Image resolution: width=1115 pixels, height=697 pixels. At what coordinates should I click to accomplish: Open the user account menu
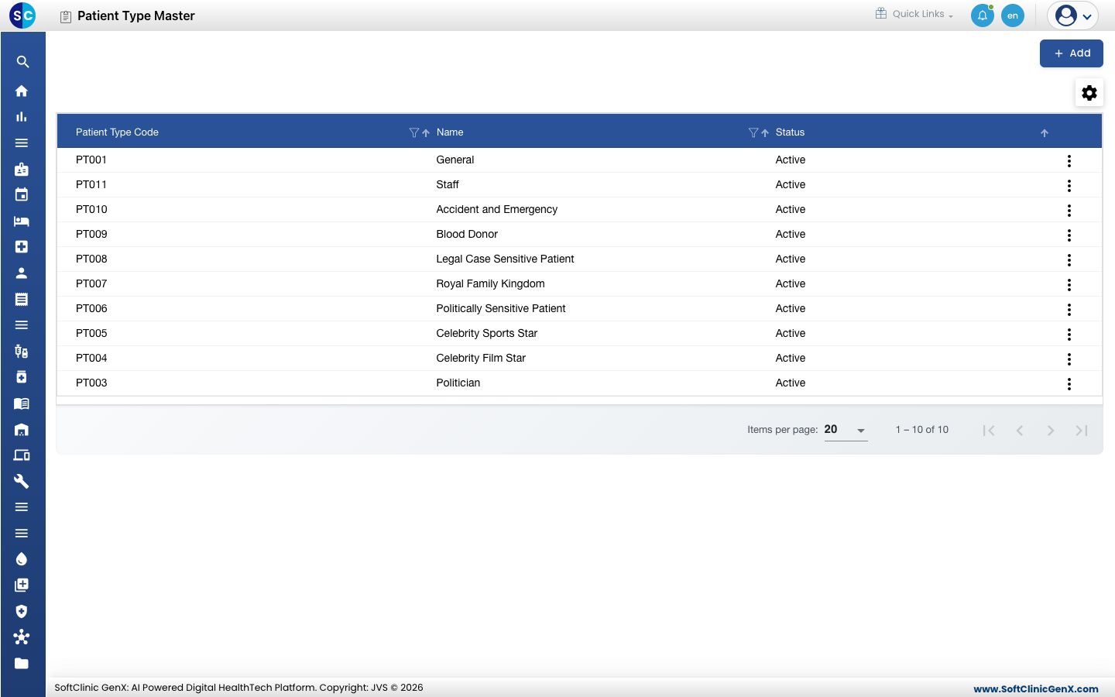(1073, 15)
